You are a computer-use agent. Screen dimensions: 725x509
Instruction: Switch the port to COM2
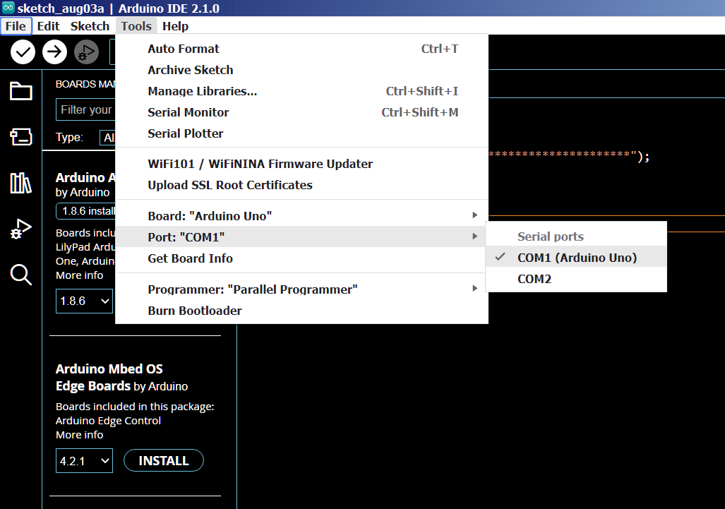(x=535, y=278)
